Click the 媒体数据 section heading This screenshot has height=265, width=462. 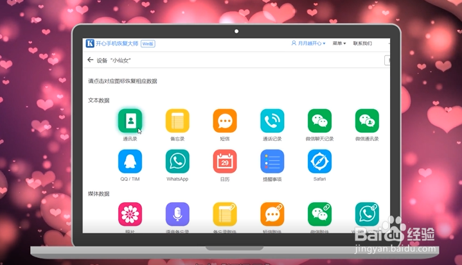[99, 194]
